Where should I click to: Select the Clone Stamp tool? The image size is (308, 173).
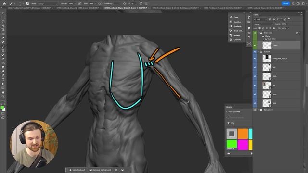(3, 50)
